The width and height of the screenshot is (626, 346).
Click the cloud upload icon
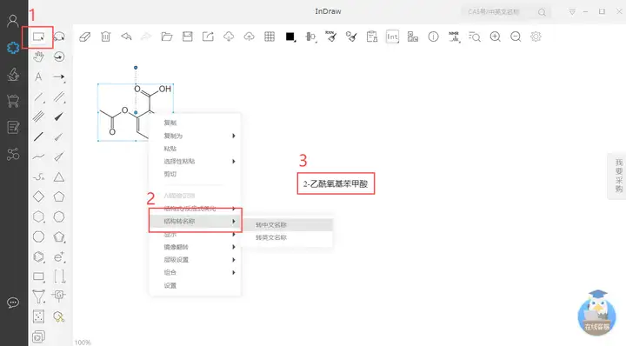[250, 37]
